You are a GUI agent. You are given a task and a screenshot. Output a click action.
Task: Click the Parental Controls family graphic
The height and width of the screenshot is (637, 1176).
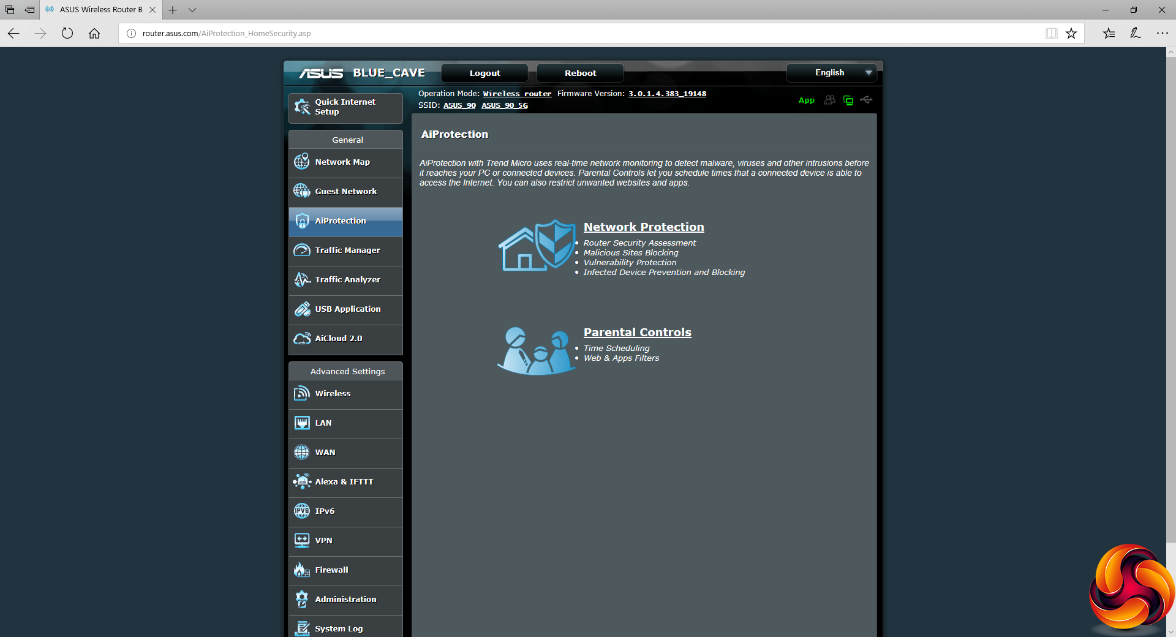pos(536,350)
